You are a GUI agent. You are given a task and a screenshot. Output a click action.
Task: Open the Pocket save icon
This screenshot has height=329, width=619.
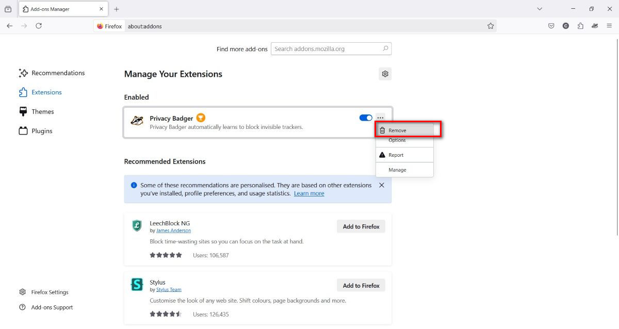click(x=551, y=26)
